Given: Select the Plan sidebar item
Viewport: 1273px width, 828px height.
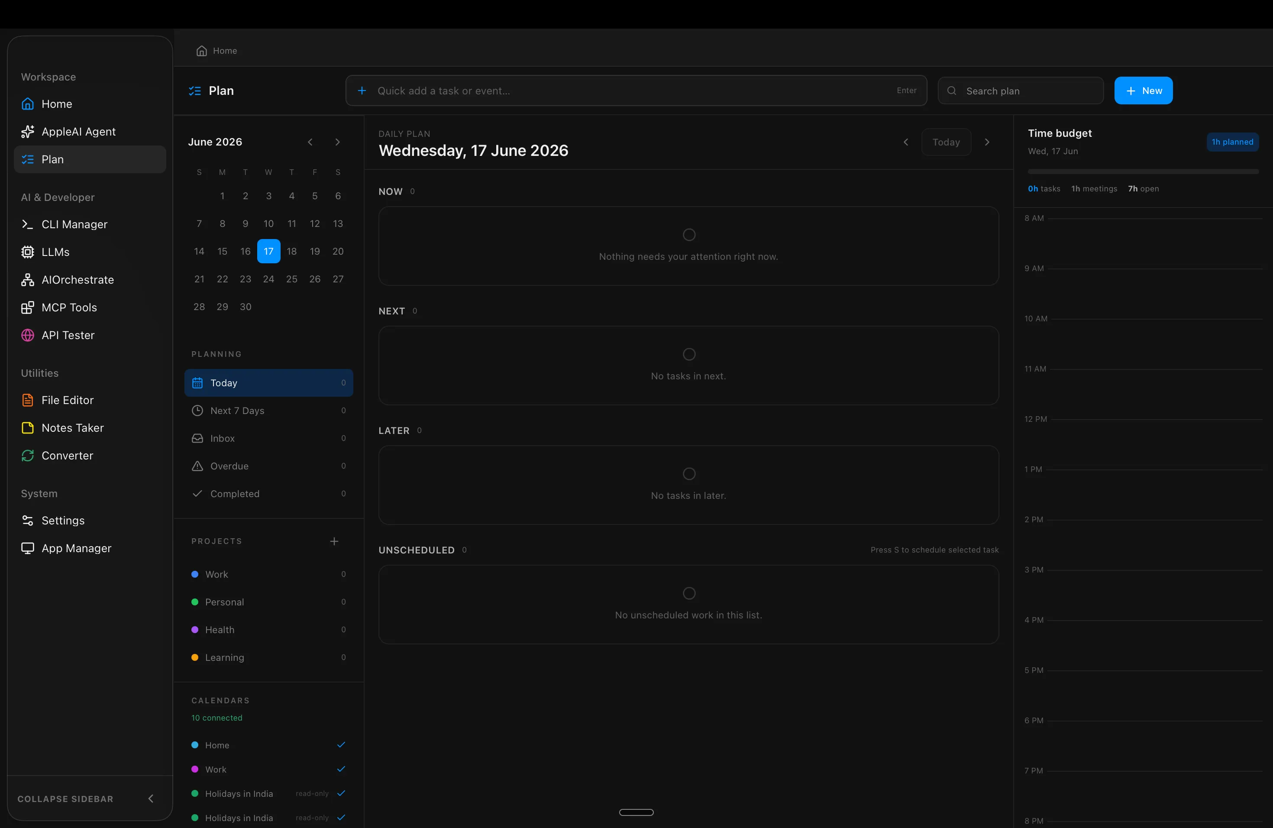Looking at the screenshot, I should (x=89, y=159).
